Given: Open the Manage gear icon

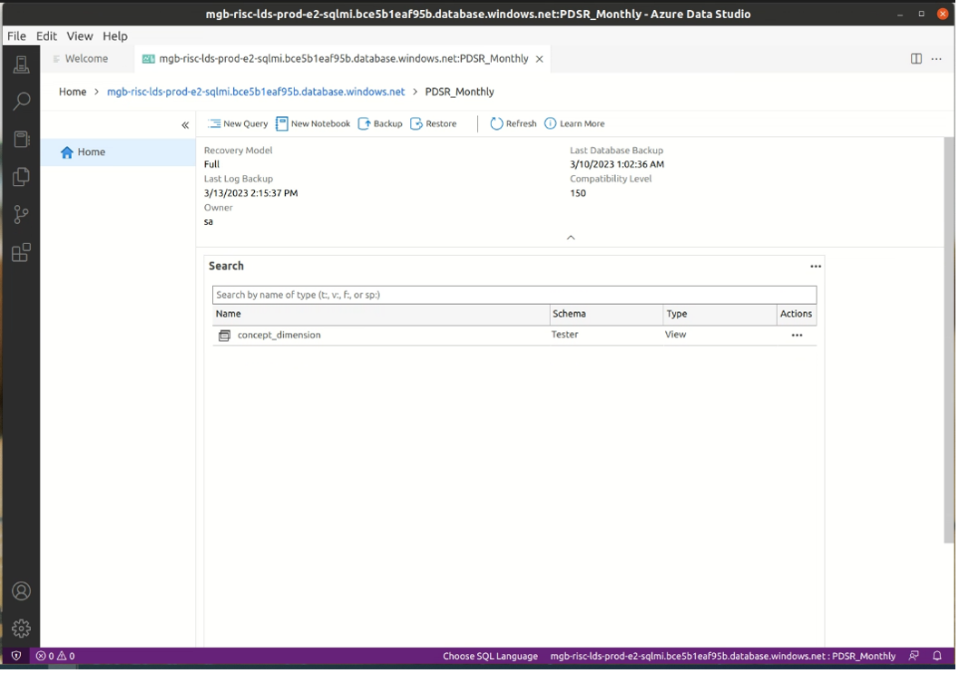Looking at the screenshot, I should click(21, 628).
